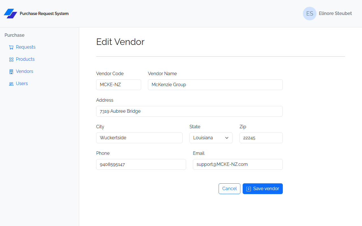This screenshot has width=362, height=226.
Task: Go to the Products page link
Action: 25,59
